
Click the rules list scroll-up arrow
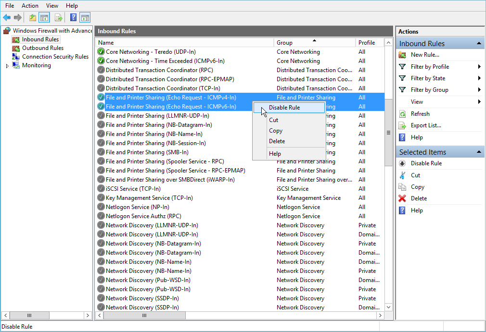(x=388, y=43)
